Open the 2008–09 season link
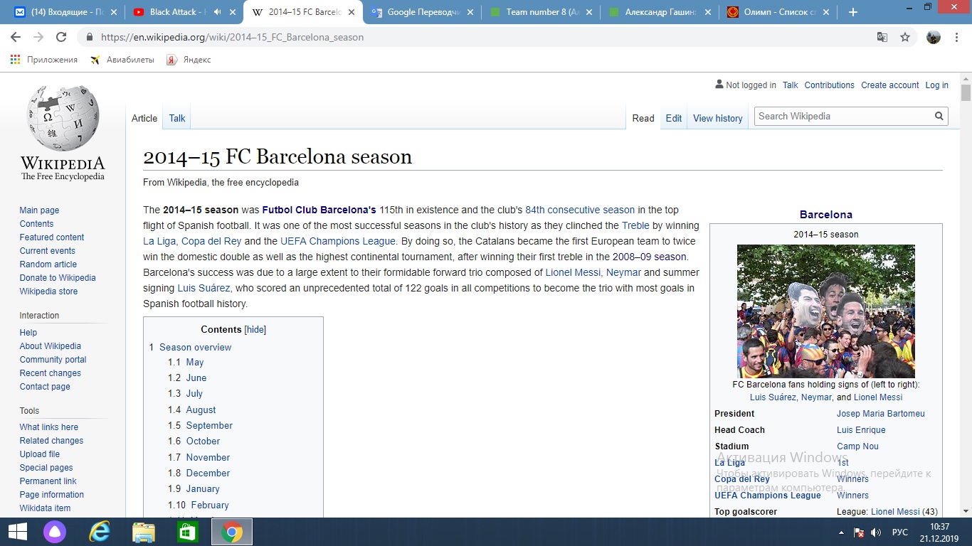 point(650,257)
